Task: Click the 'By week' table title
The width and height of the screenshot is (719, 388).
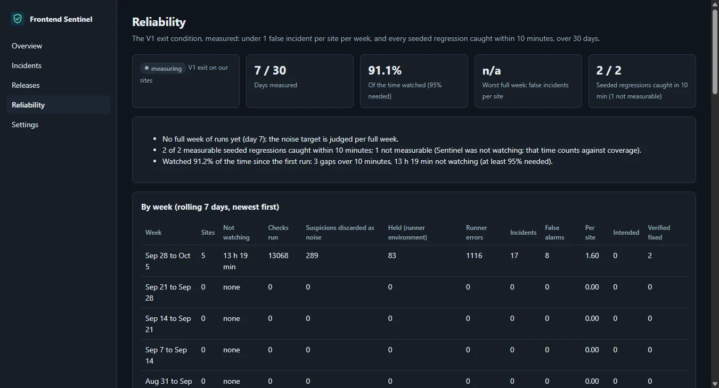Action: (210, 207)
